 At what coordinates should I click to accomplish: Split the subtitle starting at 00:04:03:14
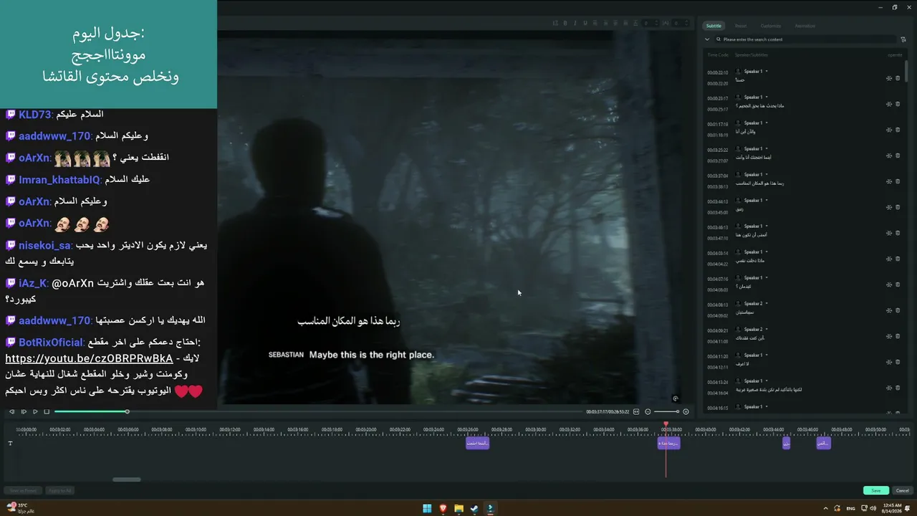(x=889, y=259)
